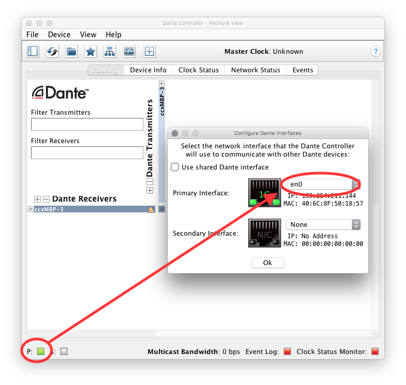The image size is (406, 385).
Task: Switch to the Device Info tab
Action: [x=148, y=70]
